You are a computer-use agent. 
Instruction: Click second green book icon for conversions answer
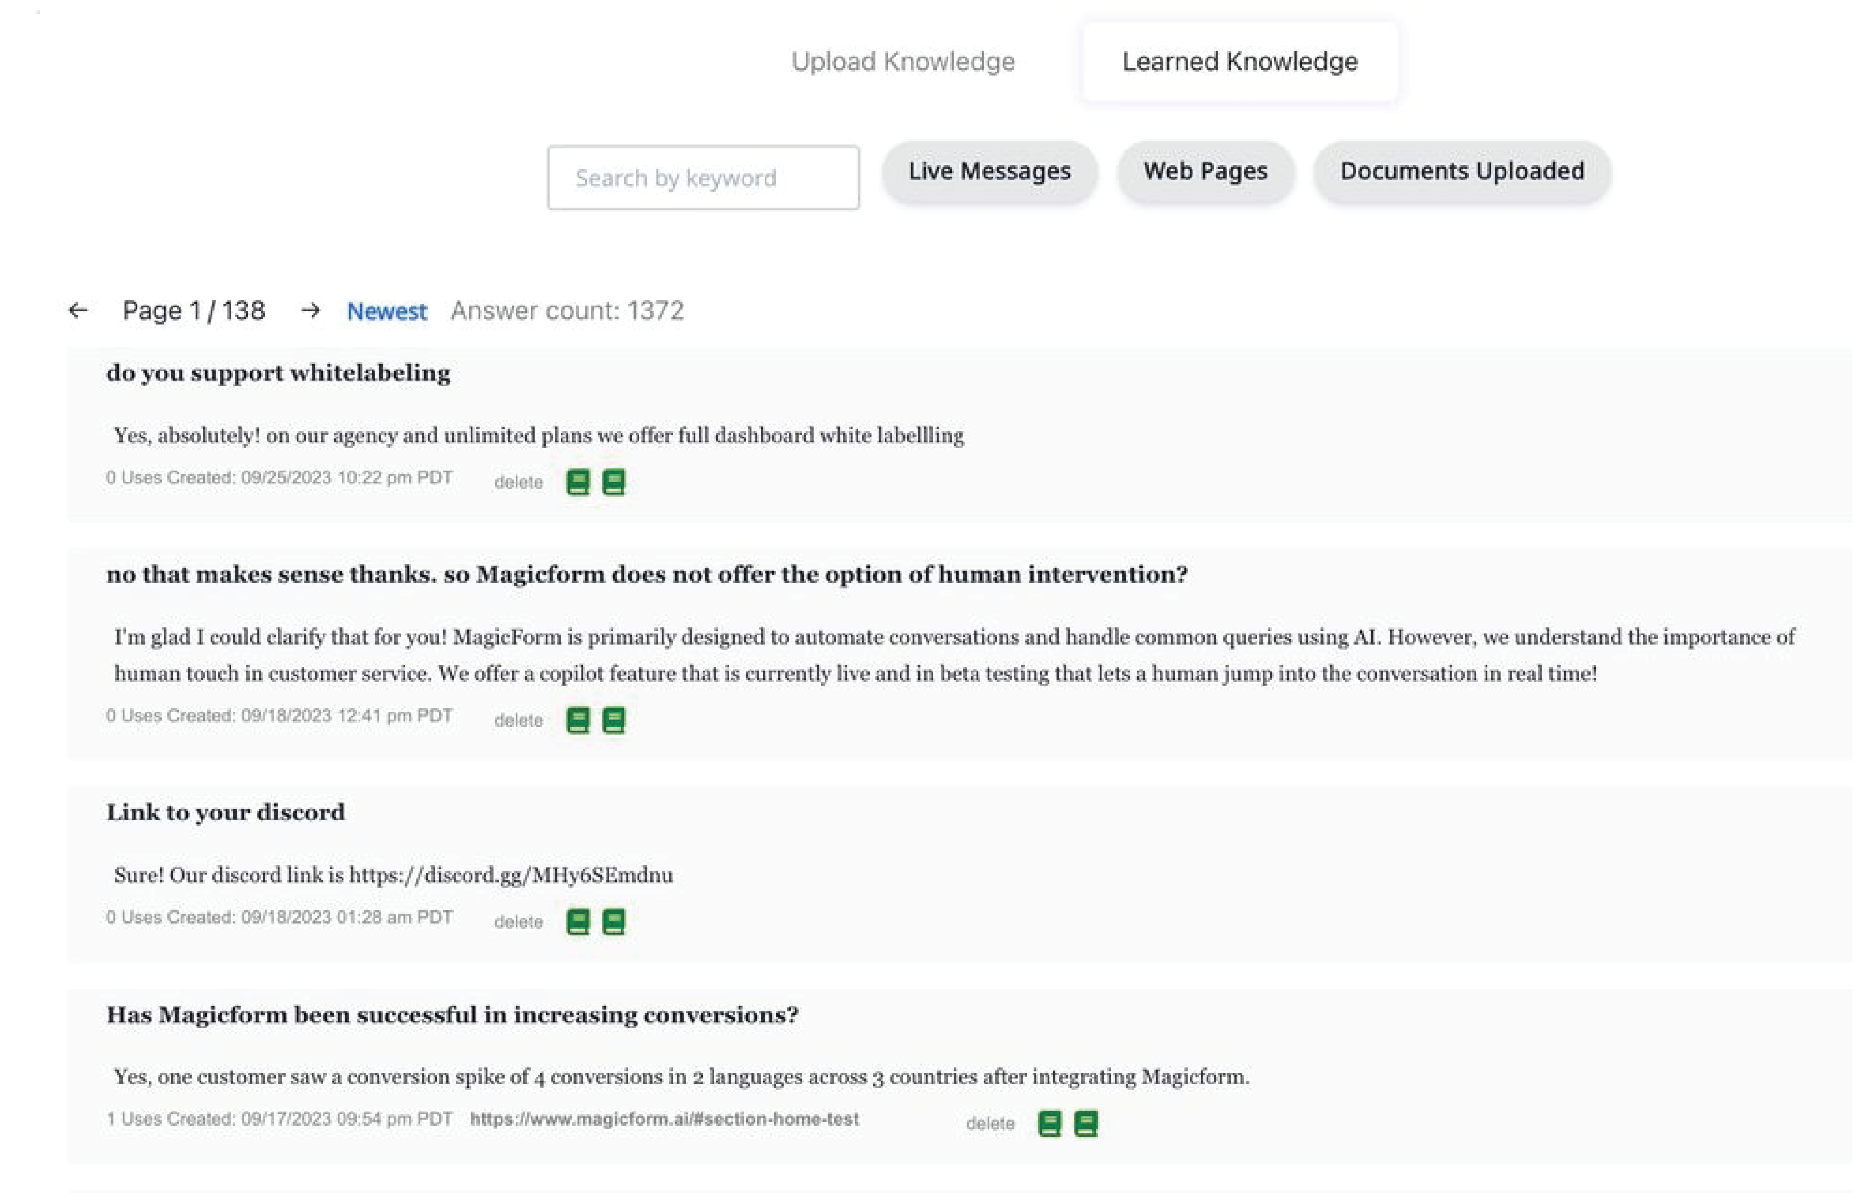pos(1086,1122)
